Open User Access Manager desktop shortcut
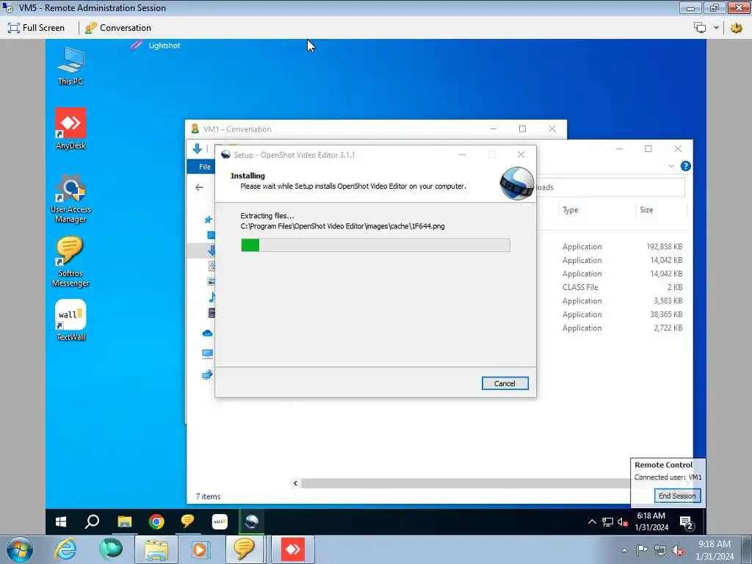Screen dimensions: 752x564 (x=70, y=198)
